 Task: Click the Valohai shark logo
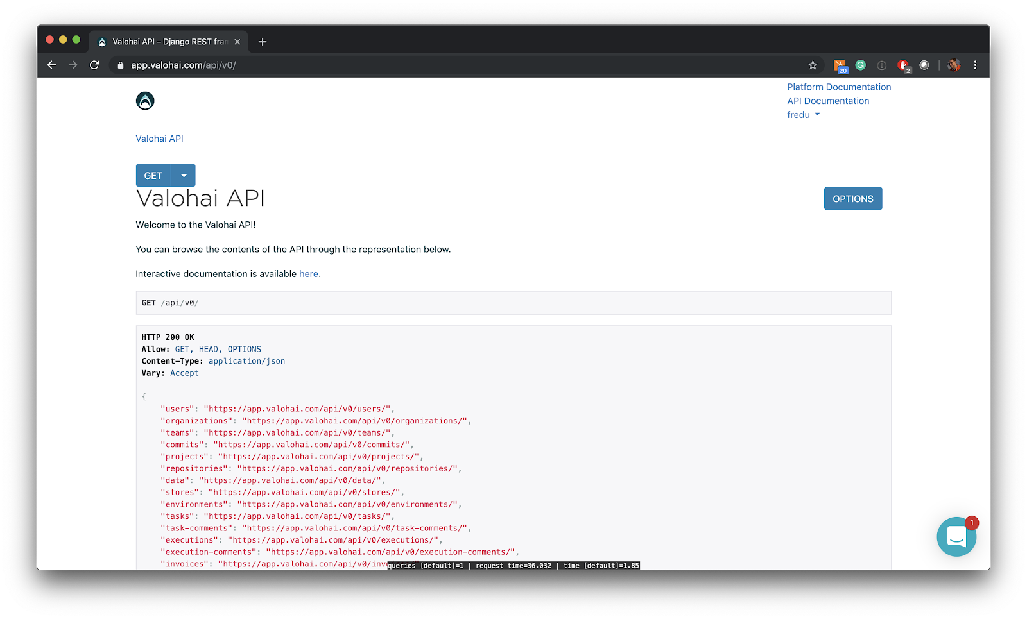point(145,101)
